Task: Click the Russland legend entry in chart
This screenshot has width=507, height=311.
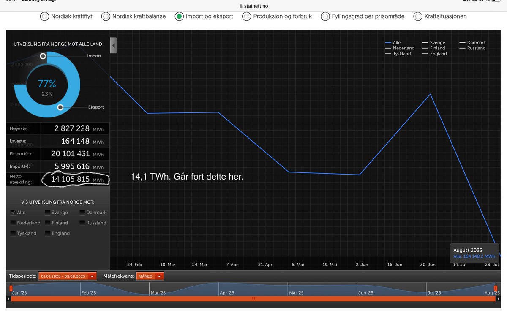Action: [x=473, y=48]
